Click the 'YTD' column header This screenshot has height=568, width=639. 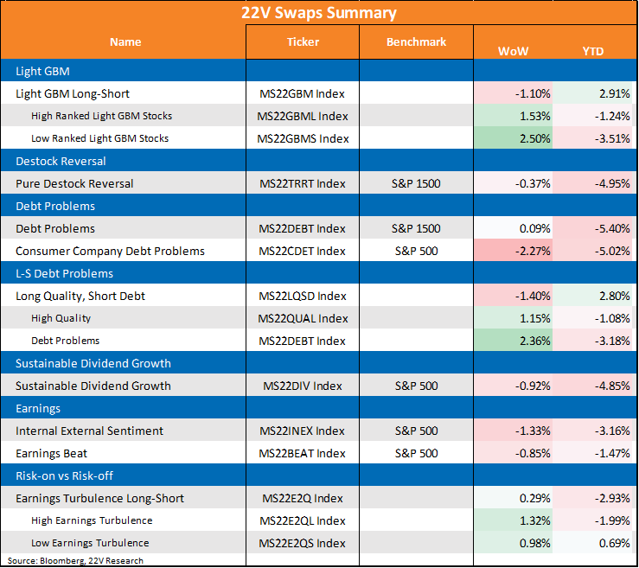point(593,51)
